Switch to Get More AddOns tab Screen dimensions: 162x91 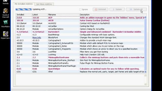pos(44,4)
